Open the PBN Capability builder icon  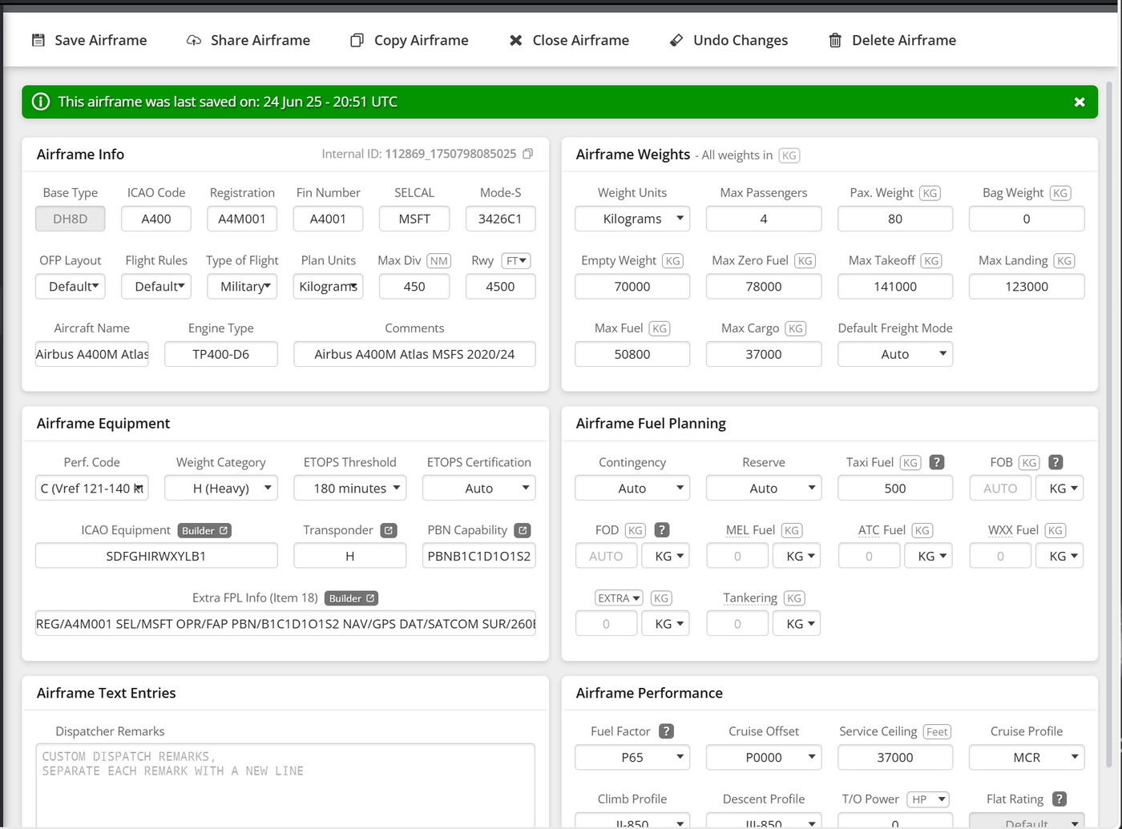(x=523, y=530)
